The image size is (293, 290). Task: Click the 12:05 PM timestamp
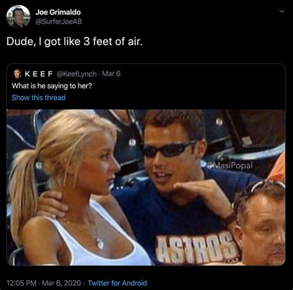[22, 283]
